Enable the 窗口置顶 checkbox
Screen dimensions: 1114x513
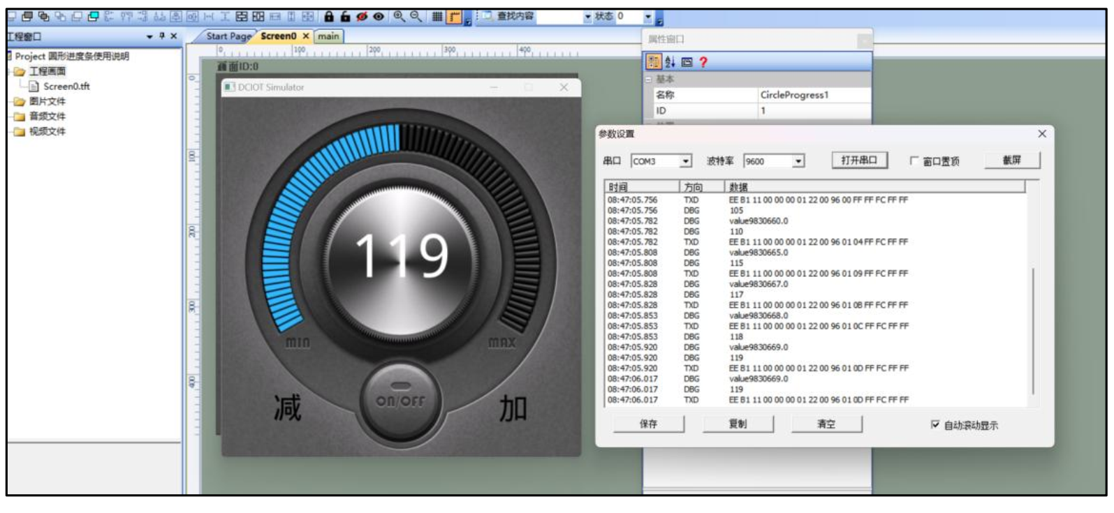[x=914, y=161]
